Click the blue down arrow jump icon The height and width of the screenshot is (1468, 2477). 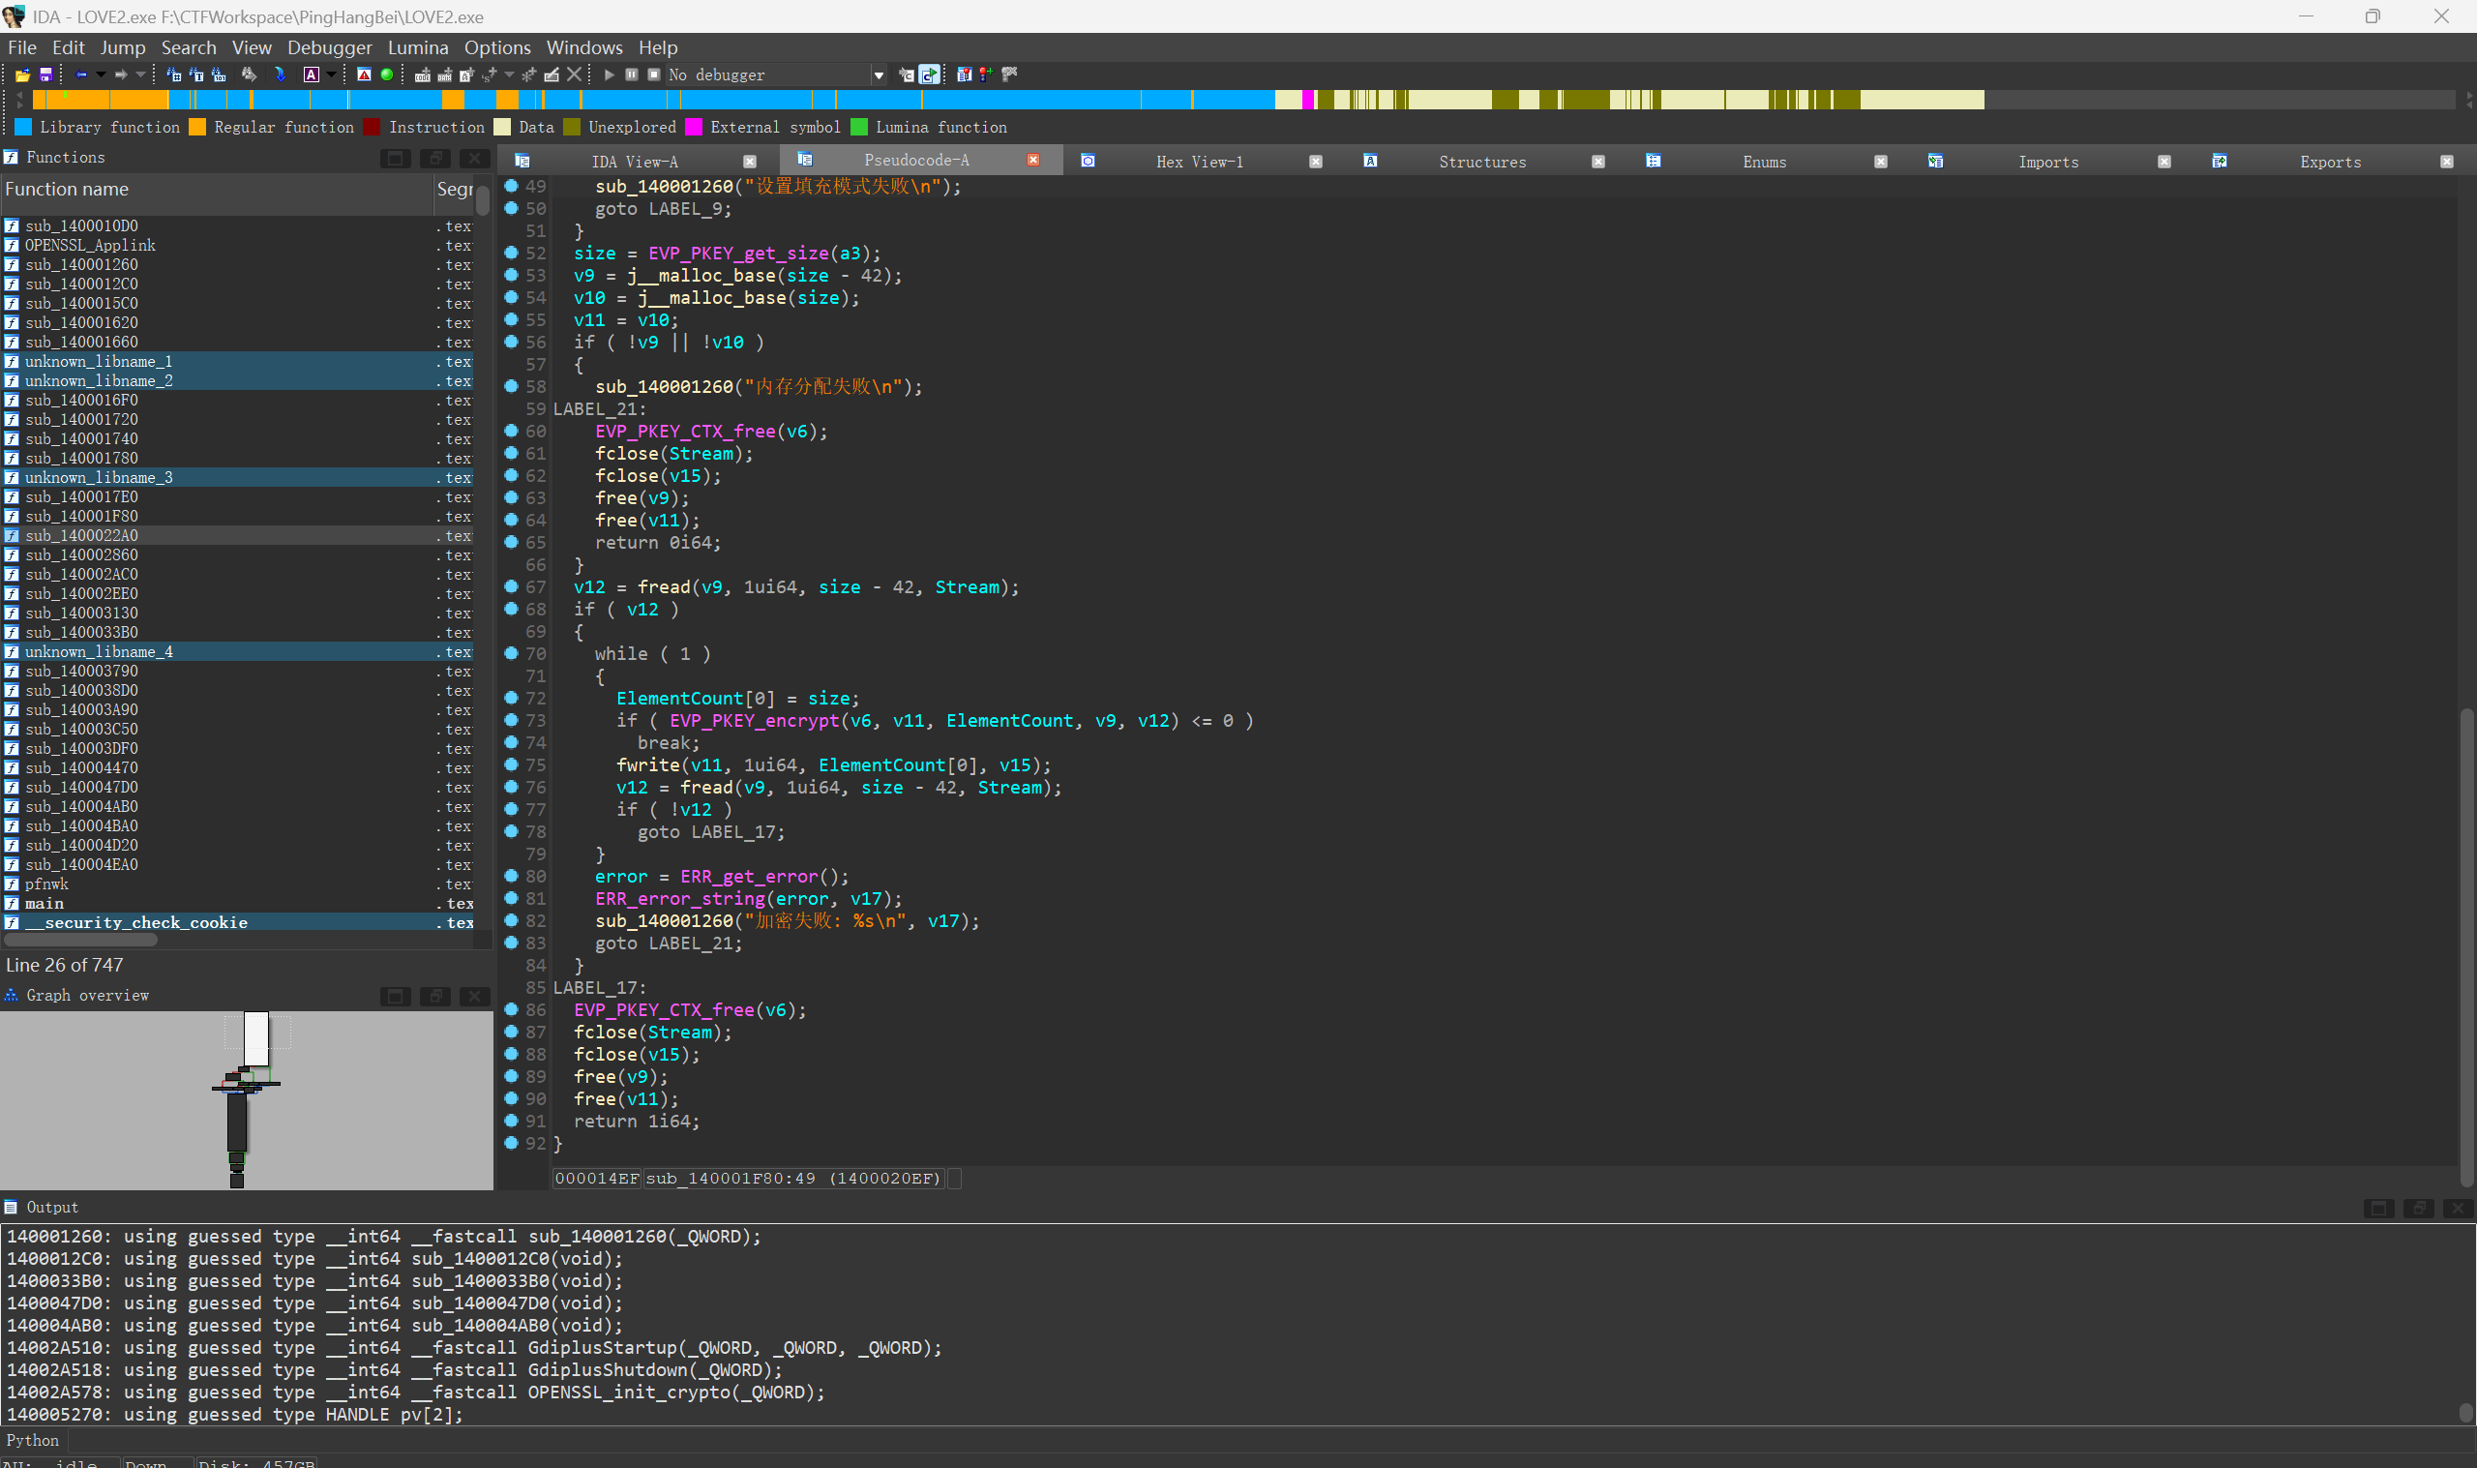tap(280, 75)
